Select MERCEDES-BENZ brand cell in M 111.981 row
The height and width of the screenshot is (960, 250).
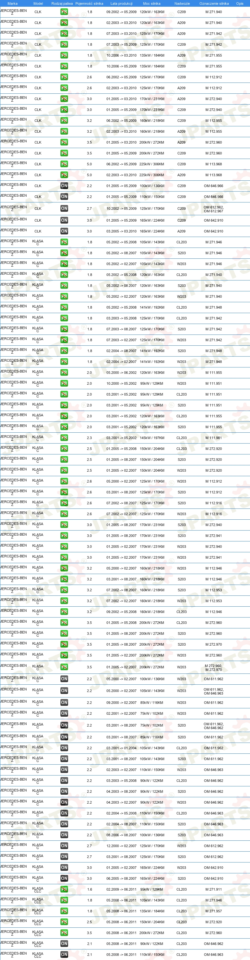pyautogui.click(x=13, y=438)
